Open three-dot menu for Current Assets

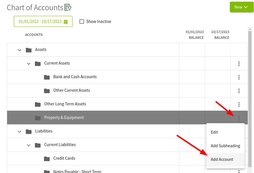239,64
